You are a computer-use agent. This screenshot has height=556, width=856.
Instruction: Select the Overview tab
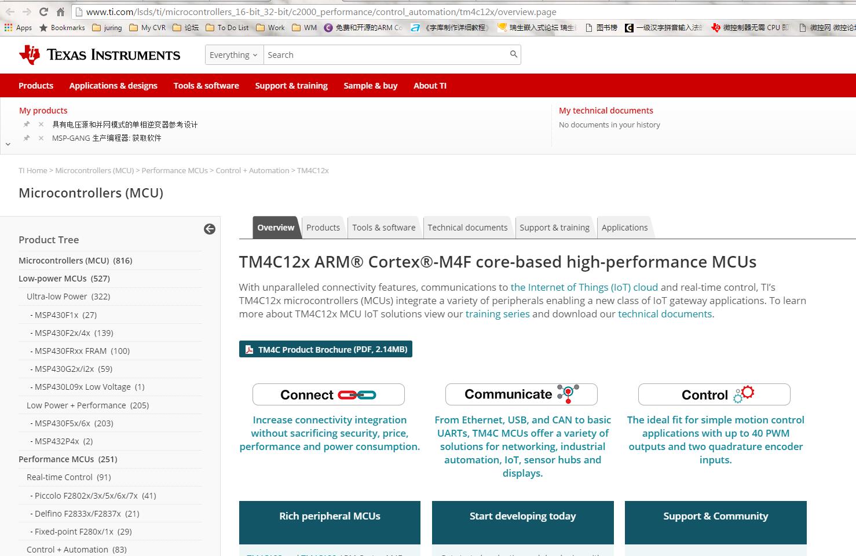pos(276,228)
